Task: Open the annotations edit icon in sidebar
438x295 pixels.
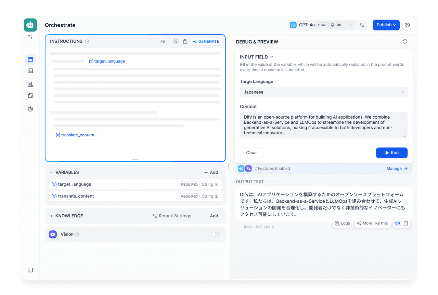Action: 30,96
